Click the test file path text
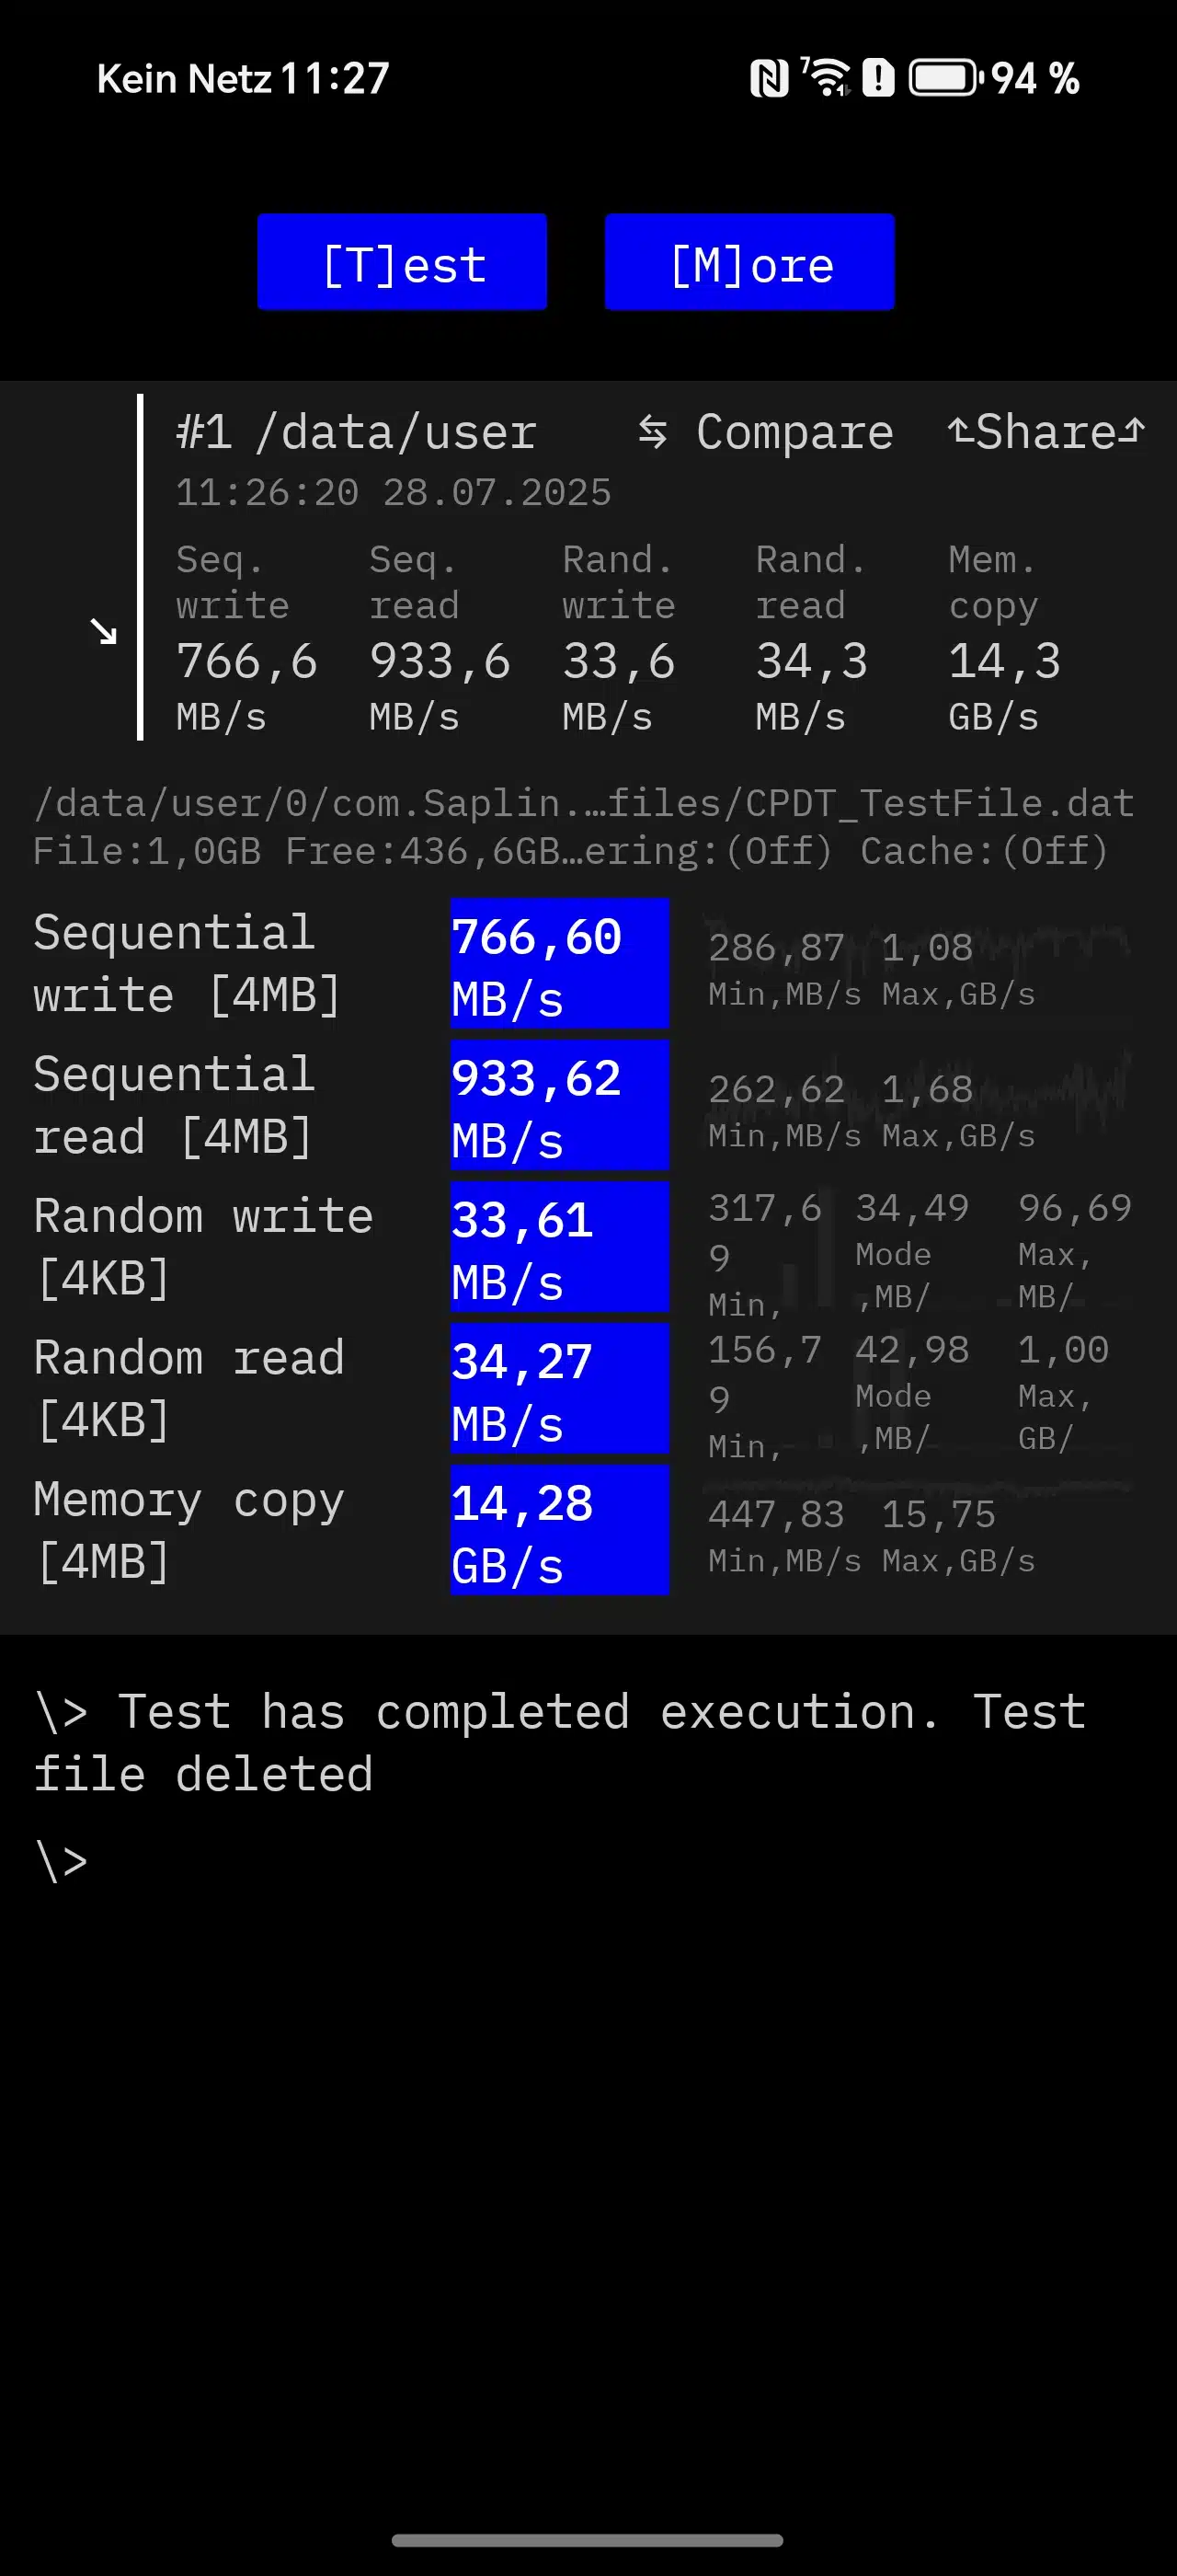Image resolution: width=1177 pixels, height=2576 pixels. pos(584,803)
